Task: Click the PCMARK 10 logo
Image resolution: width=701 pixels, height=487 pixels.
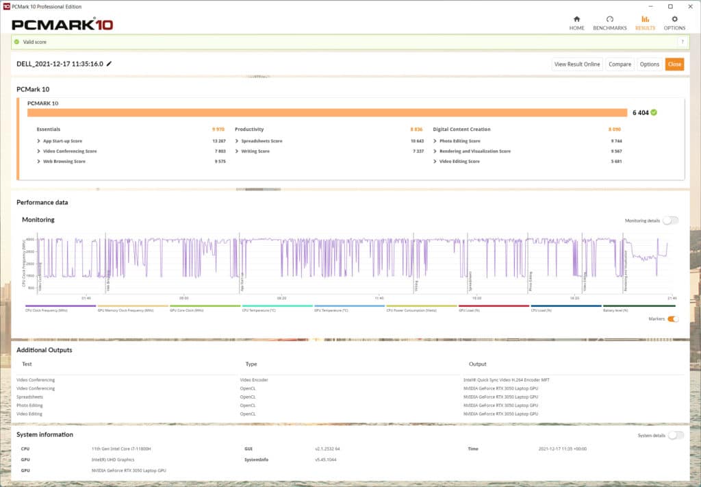Action: pos(62,24)
